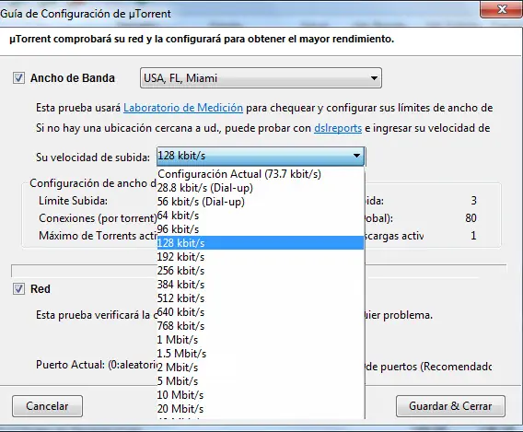Open the USA, FL, Miami location dropdown
This screenshot has width=523, height=432.
[261, 78]
